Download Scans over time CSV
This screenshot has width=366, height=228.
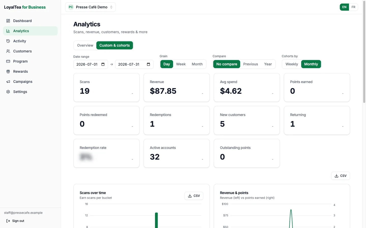pos(194,196)
